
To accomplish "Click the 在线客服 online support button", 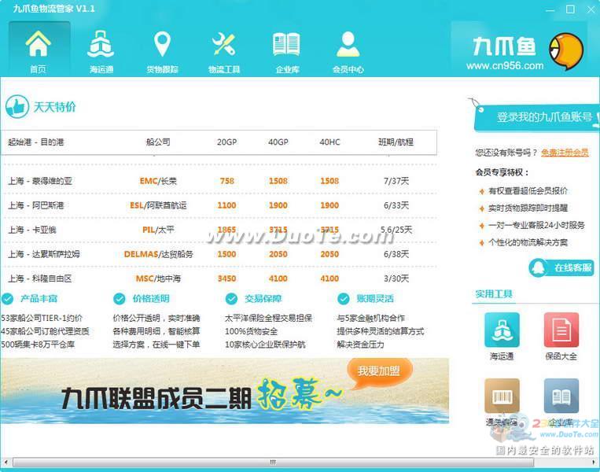I will click(x=561, y=267).
